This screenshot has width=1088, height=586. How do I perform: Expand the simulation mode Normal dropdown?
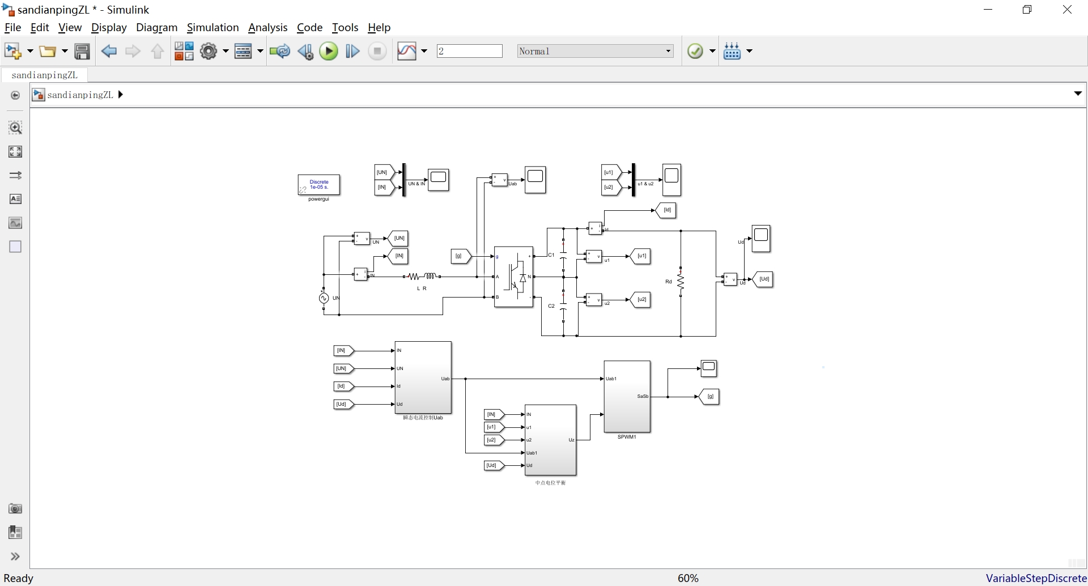click(x=596, y=51)
